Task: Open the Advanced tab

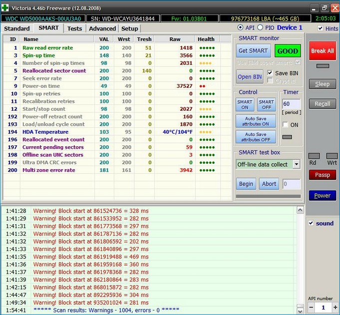Action: tap(102, 28)
